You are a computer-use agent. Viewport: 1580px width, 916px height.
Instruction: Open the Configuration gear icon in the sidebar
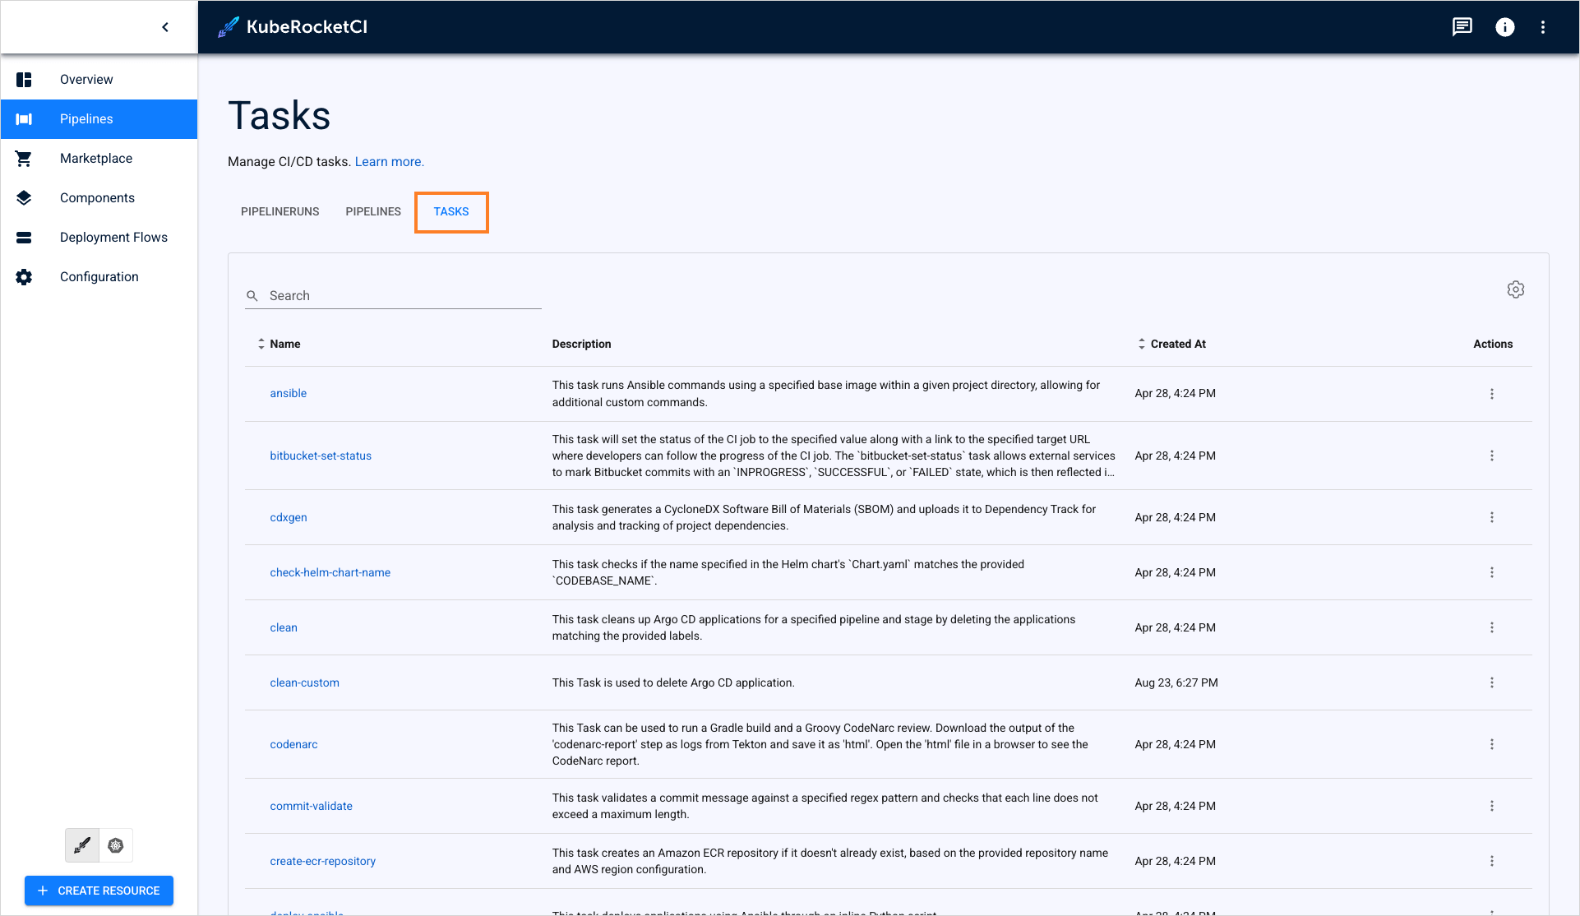[24, 276]
